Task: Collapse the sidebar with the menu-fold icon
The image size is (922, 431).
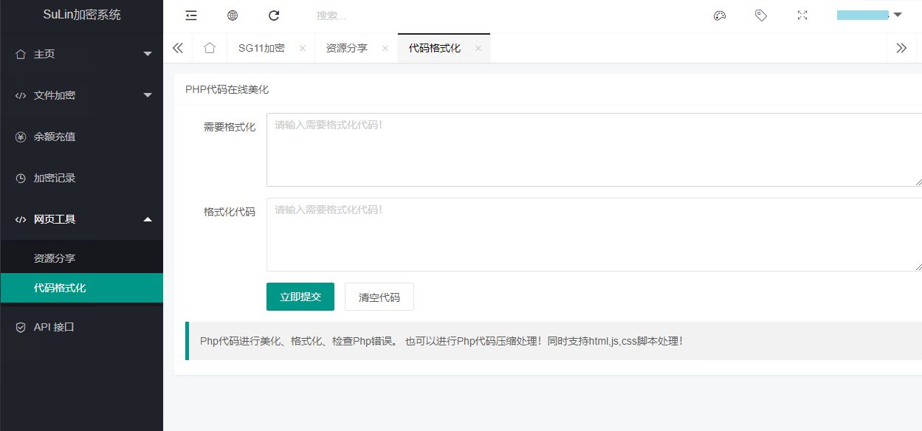Action: [x=191, y=15]
